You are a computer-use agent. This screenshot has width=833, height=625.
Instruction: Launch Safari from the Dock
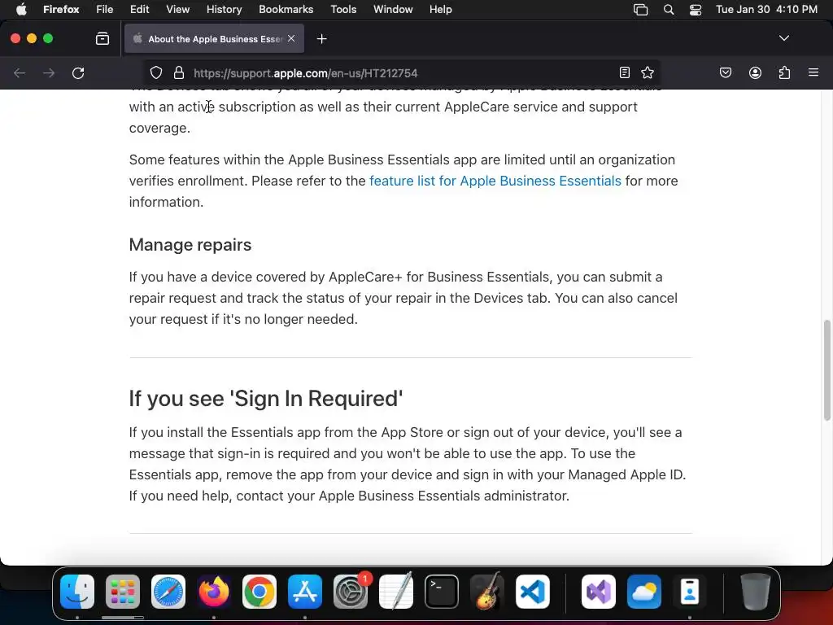pos(168,591)
